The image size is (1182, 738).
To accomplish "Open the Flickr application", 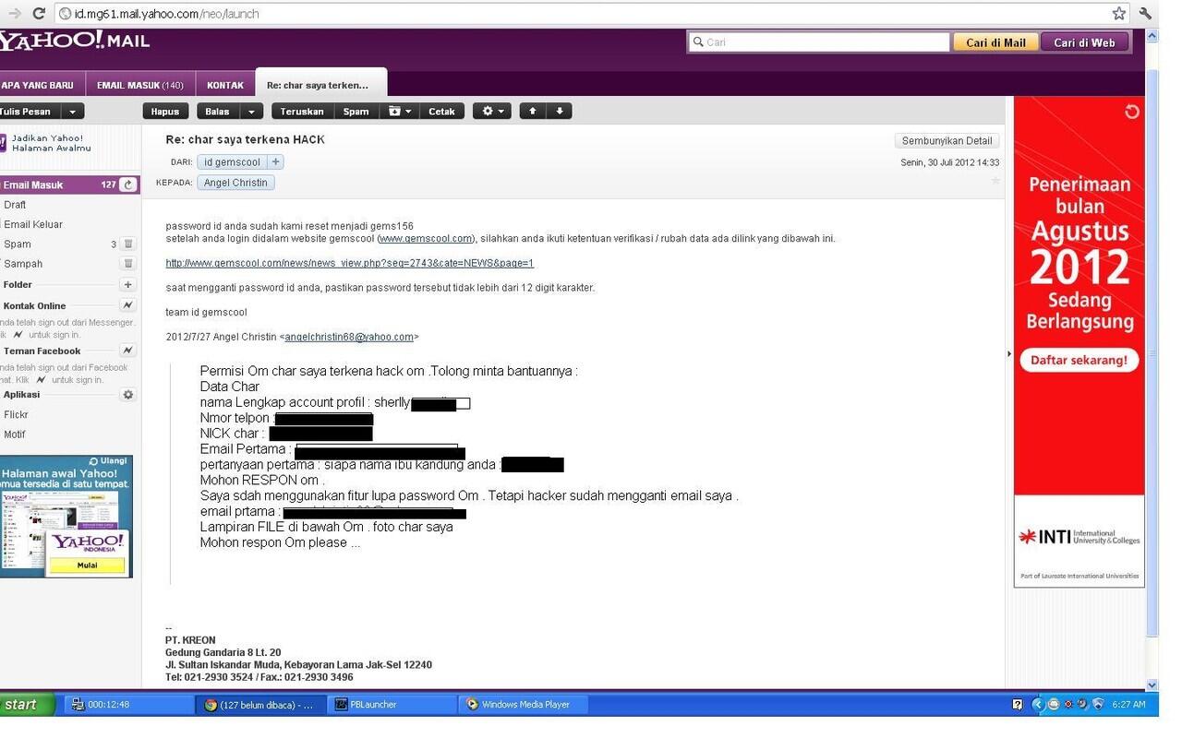I will (16, 415).
